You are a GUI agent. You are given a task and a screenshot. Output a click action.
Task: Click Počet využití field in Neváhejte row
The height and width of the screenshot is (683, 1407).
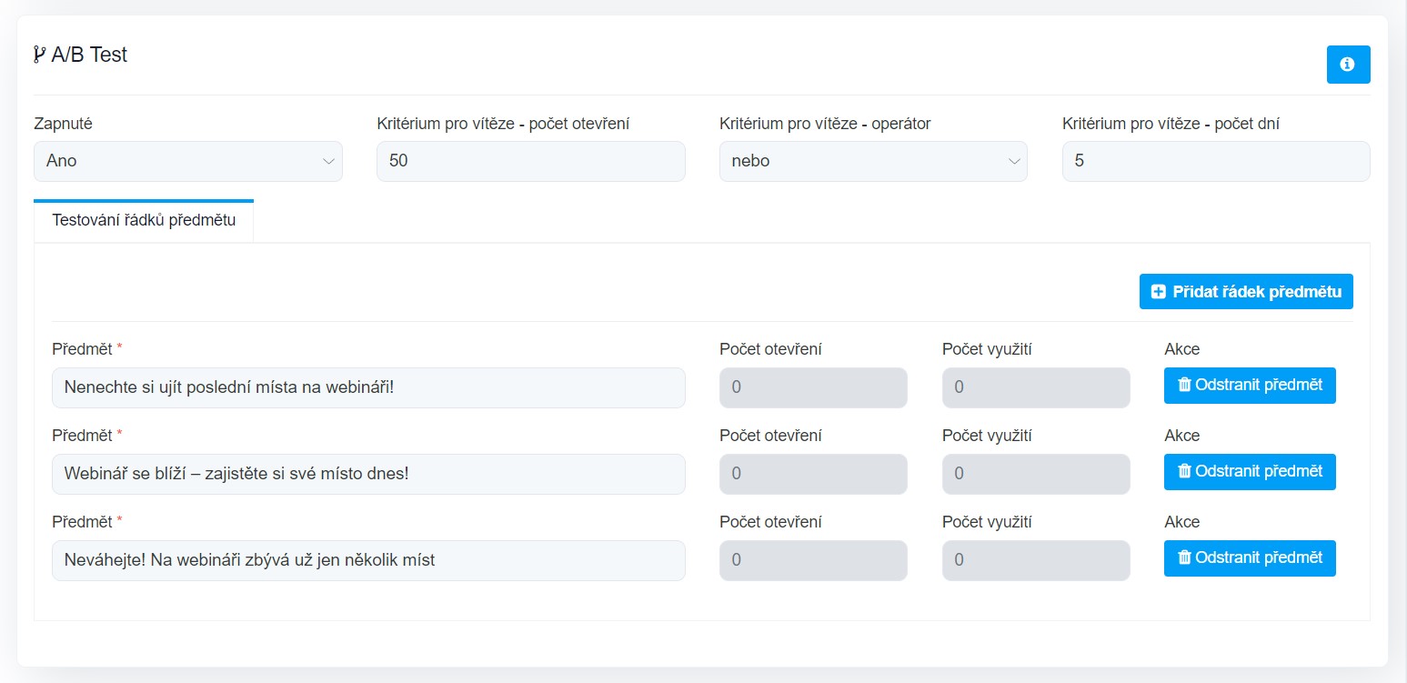1036,560
